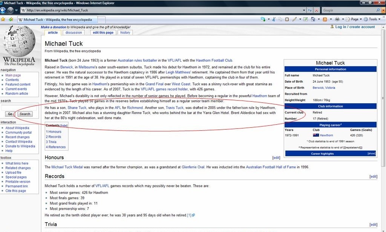Show Career highlights via [show]
Screen dimensions: 386x232
pos(371,154)
